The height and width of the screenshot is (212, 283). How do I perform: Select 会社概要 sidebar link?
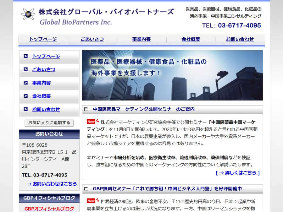42,96
